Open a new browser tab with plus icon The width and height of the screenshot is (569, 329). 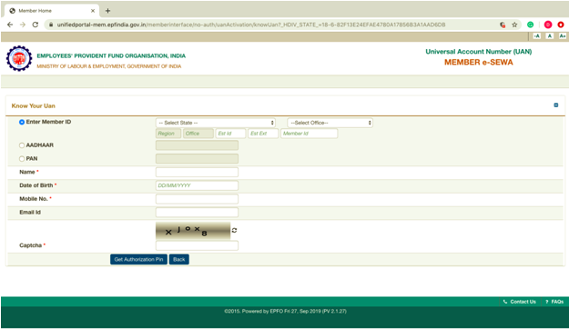click(107, 11)
